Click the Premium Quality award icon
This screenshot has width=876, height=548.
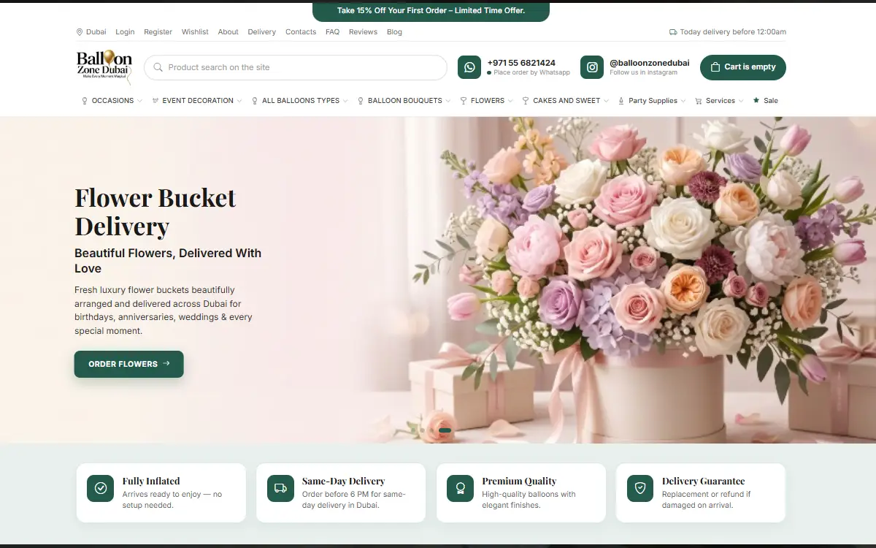tap(461, 488)
